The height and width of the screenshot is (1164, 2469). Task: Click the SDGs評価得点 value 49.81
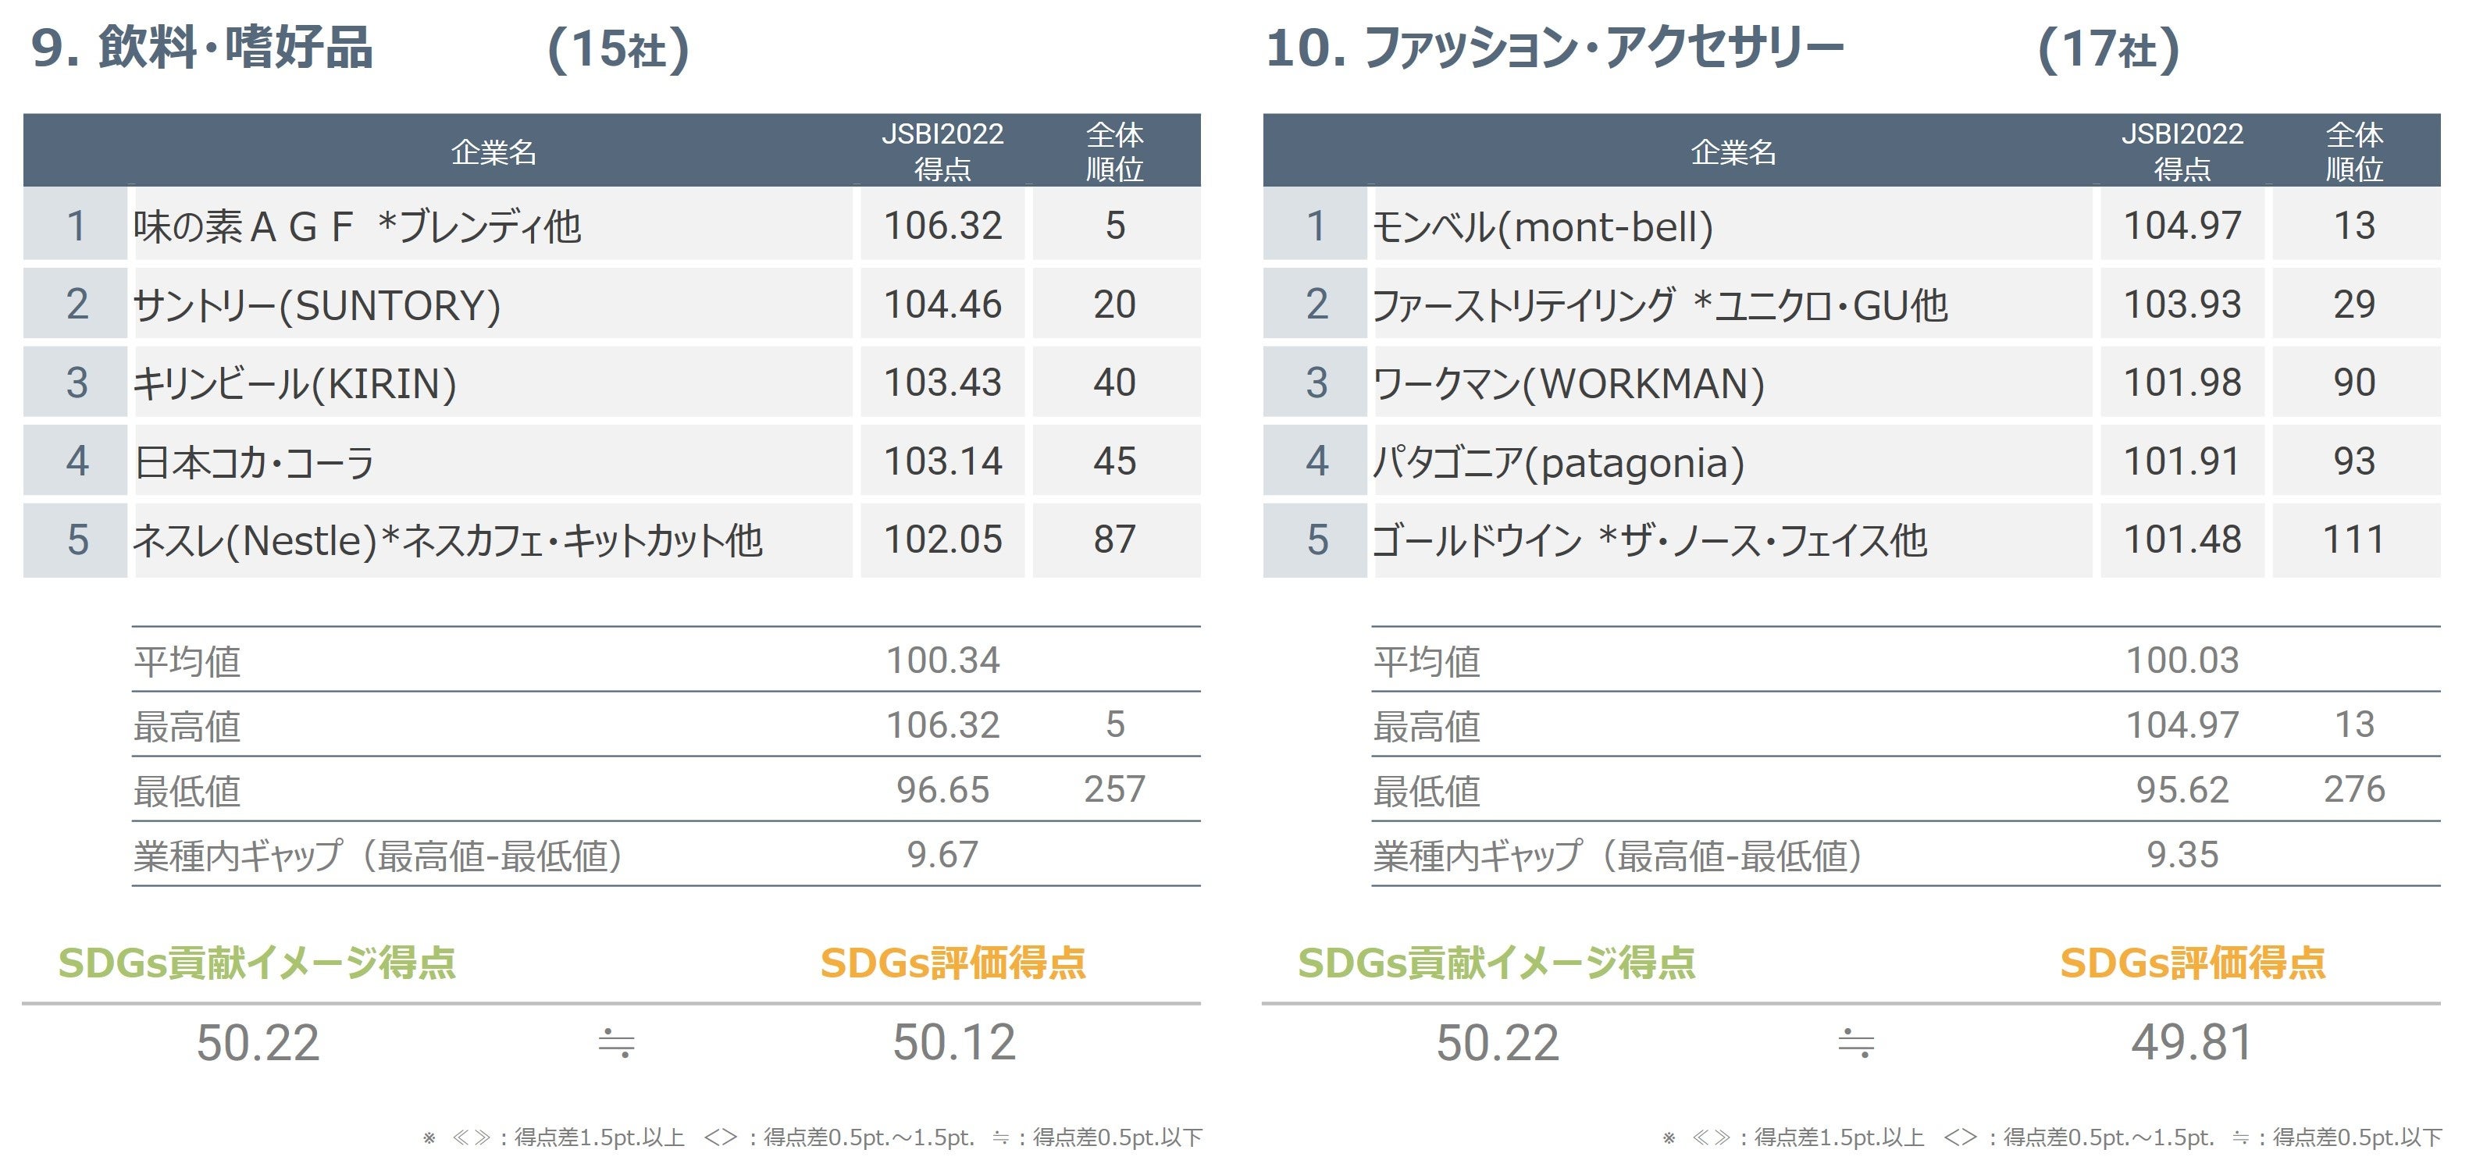point(2192,1042)
